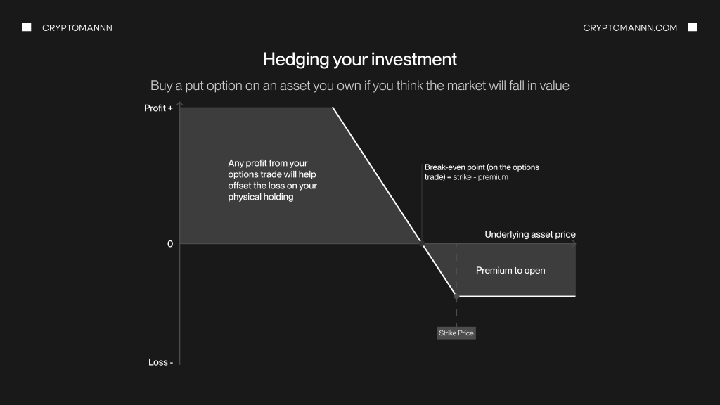Click the arrowhead ending the asset price axis
This screenshot has width=720, height=405.
(574, 243)
